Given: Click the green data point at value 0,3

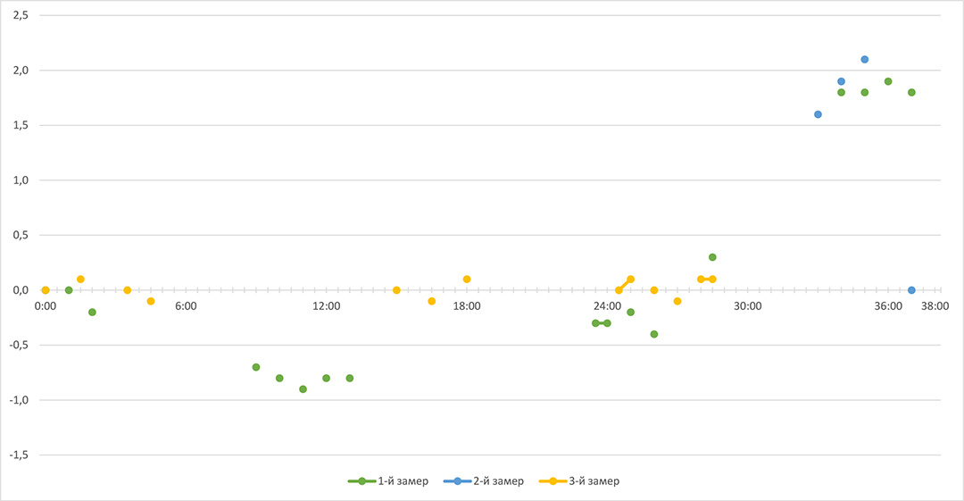Looking at the screenshot, I should click(x=712, y=257).
